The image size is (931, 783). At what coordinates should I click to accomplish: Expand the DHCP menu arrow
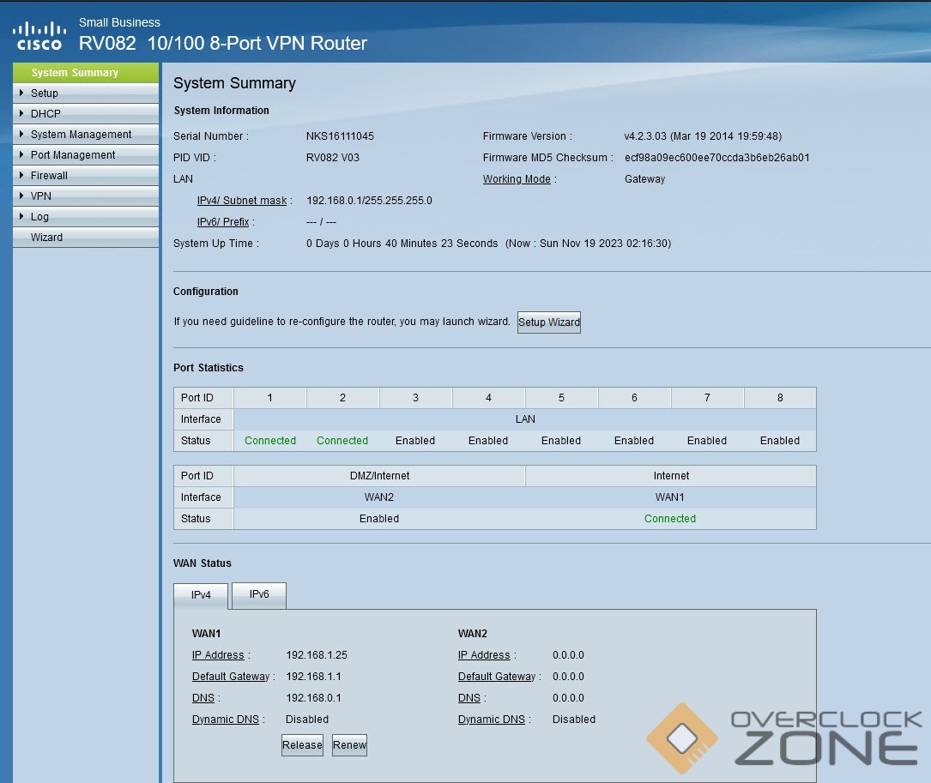click(x=21, y=113)
